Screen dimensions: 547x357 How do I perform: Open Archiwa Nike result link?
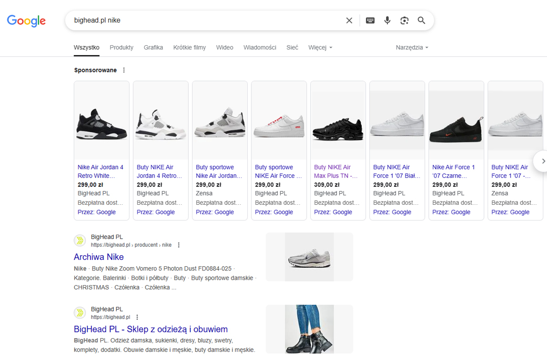click(x=99, y=257)
